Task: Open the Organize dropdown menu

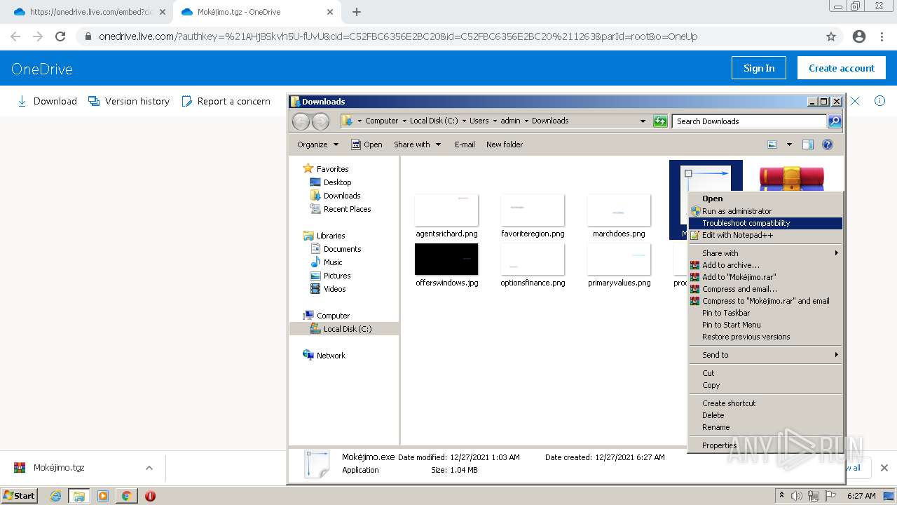Action: pyautogui.click(x=317, y=144)
